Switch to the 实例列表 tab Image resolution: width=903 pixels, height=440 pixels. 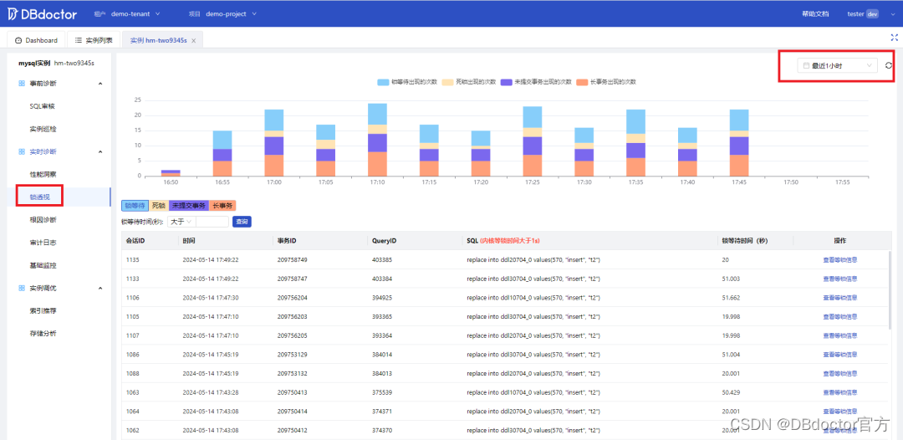pyautogui.click(x=94, y=40)
